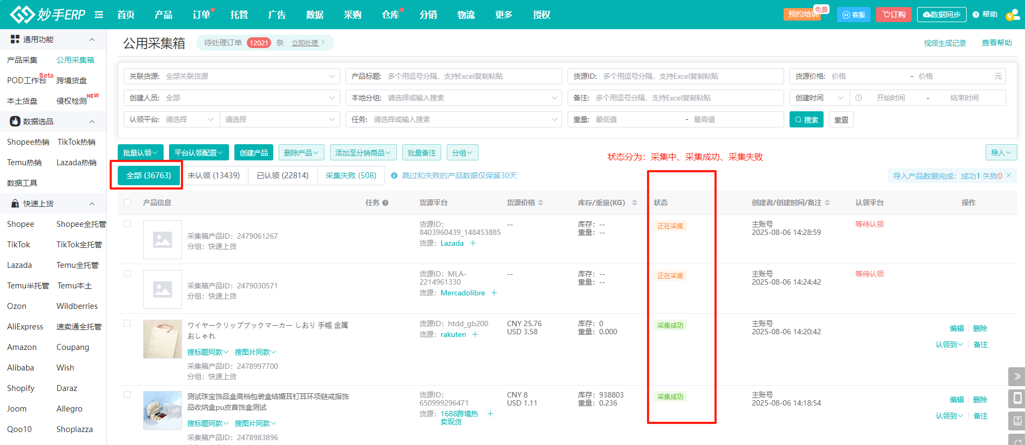Sort by 货源价格 column arrows
Viewport: 1025px width, 445px height.
541,203
